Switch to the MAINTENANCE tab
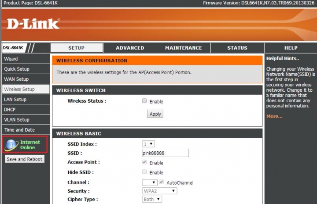The height and width of the screenshot is (204, 317). pos(184,48)
